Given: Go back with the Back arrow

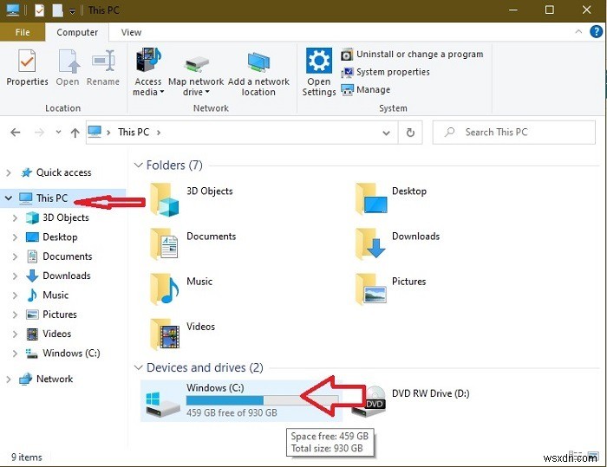Looking at the screenshot, I should 16,133.
